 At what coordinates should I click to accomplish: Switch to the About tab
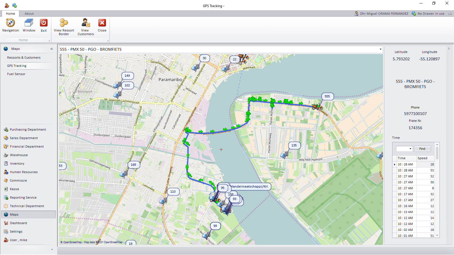[29, 14]
